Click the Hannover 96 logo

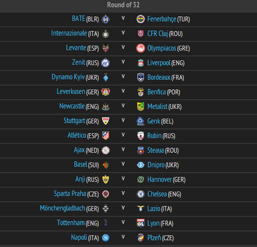point(141,179)
